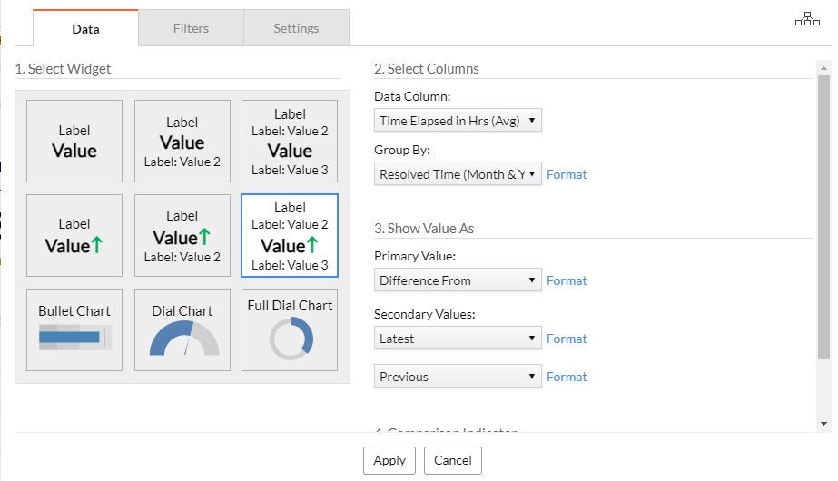Open the Latest secondary value dropdown
The height and width of the screenshot is (481, 838).
coord(458,339)
